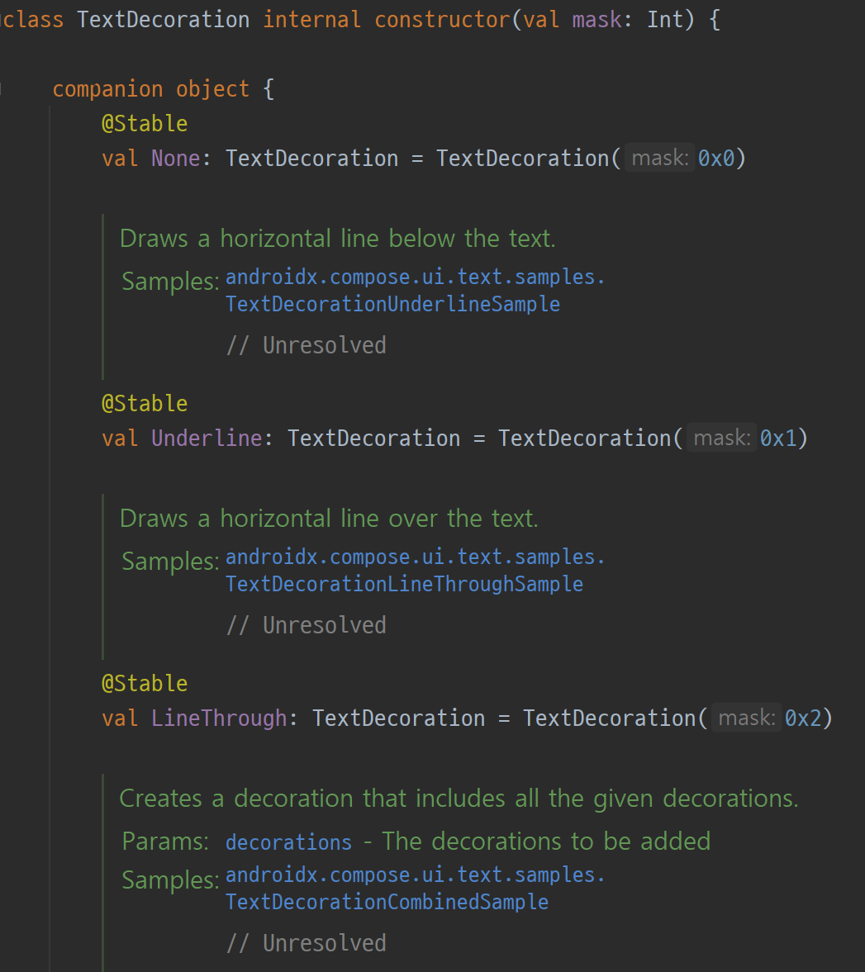
Task: Click the @Stable annotation above val LineThrough
Action: 145,684
